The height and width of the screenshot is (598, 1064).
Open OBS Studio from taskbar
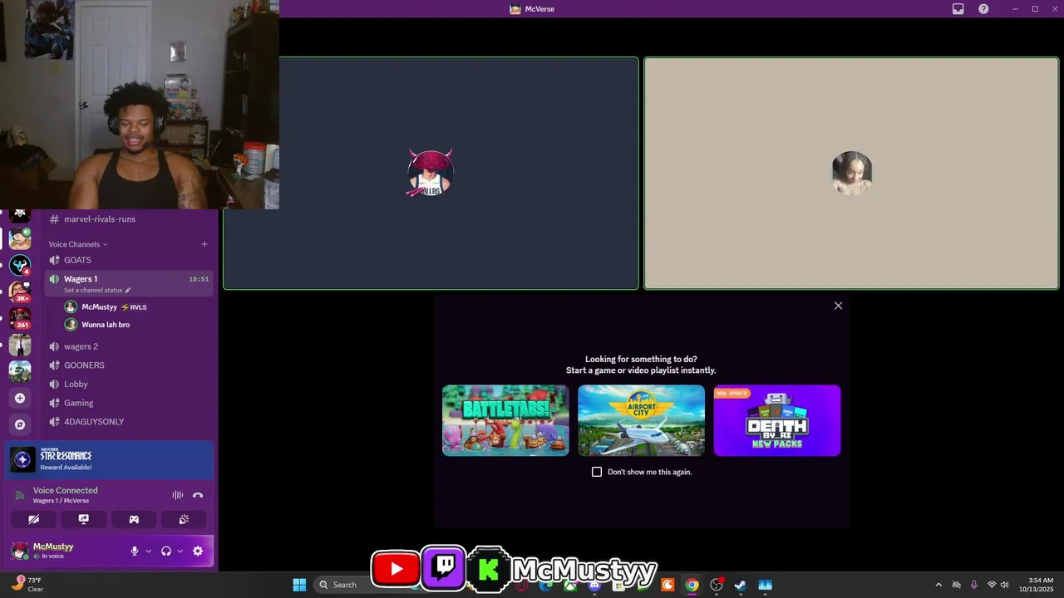coord(716,585)
